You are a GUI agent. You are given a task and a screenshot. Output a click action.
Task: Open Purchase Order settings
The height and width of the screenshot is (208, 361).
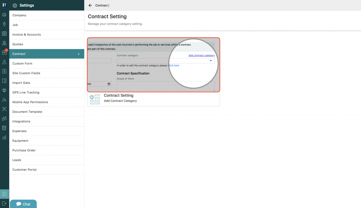[x=47, y=150]
